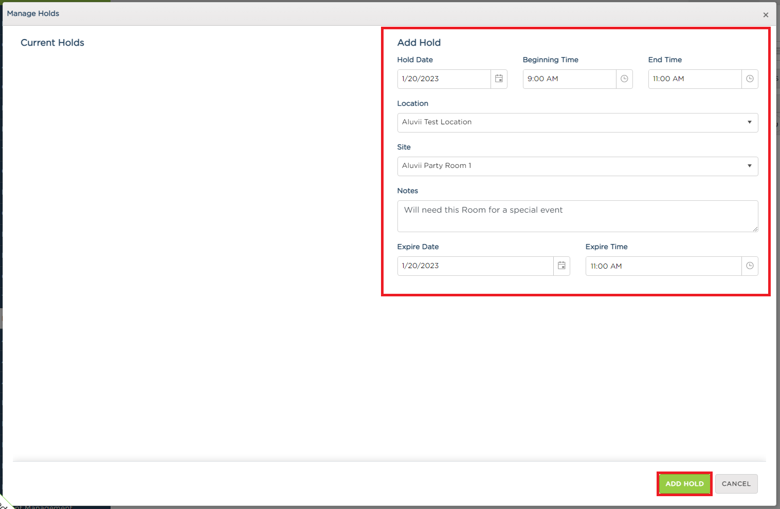Select the Current Holds section heading
The height and width of the screenshot is (509, 780).
52,43
